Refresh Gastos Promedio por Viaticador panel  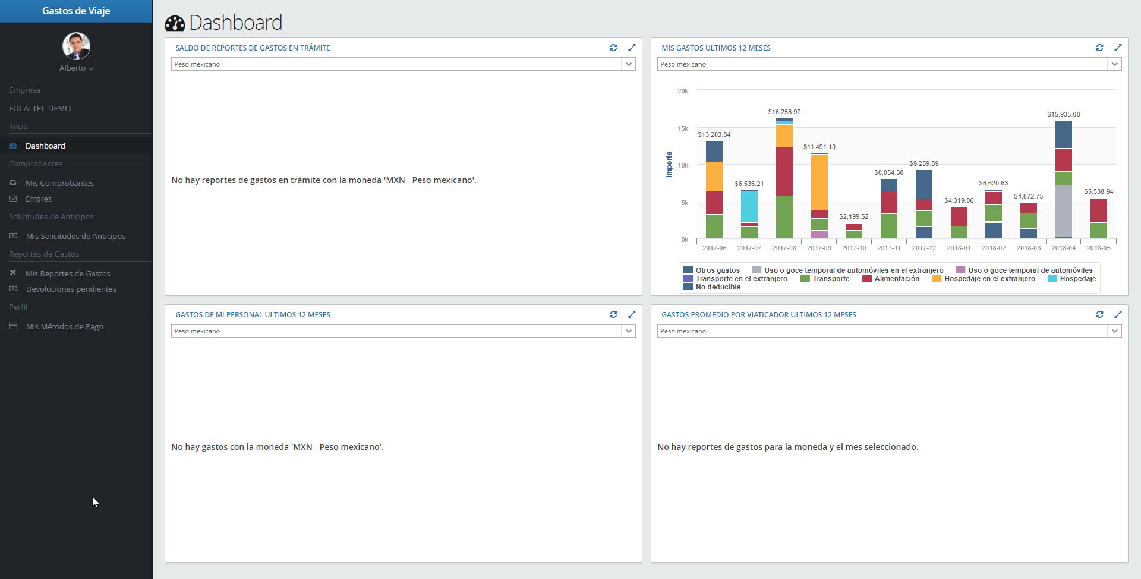click(x=1099, y=314)
